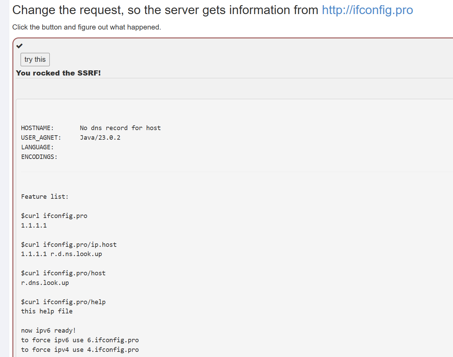Screen dimensions: 453x357
Task: Click the LANGUAGE label
Action: click(x=37, y=147)
